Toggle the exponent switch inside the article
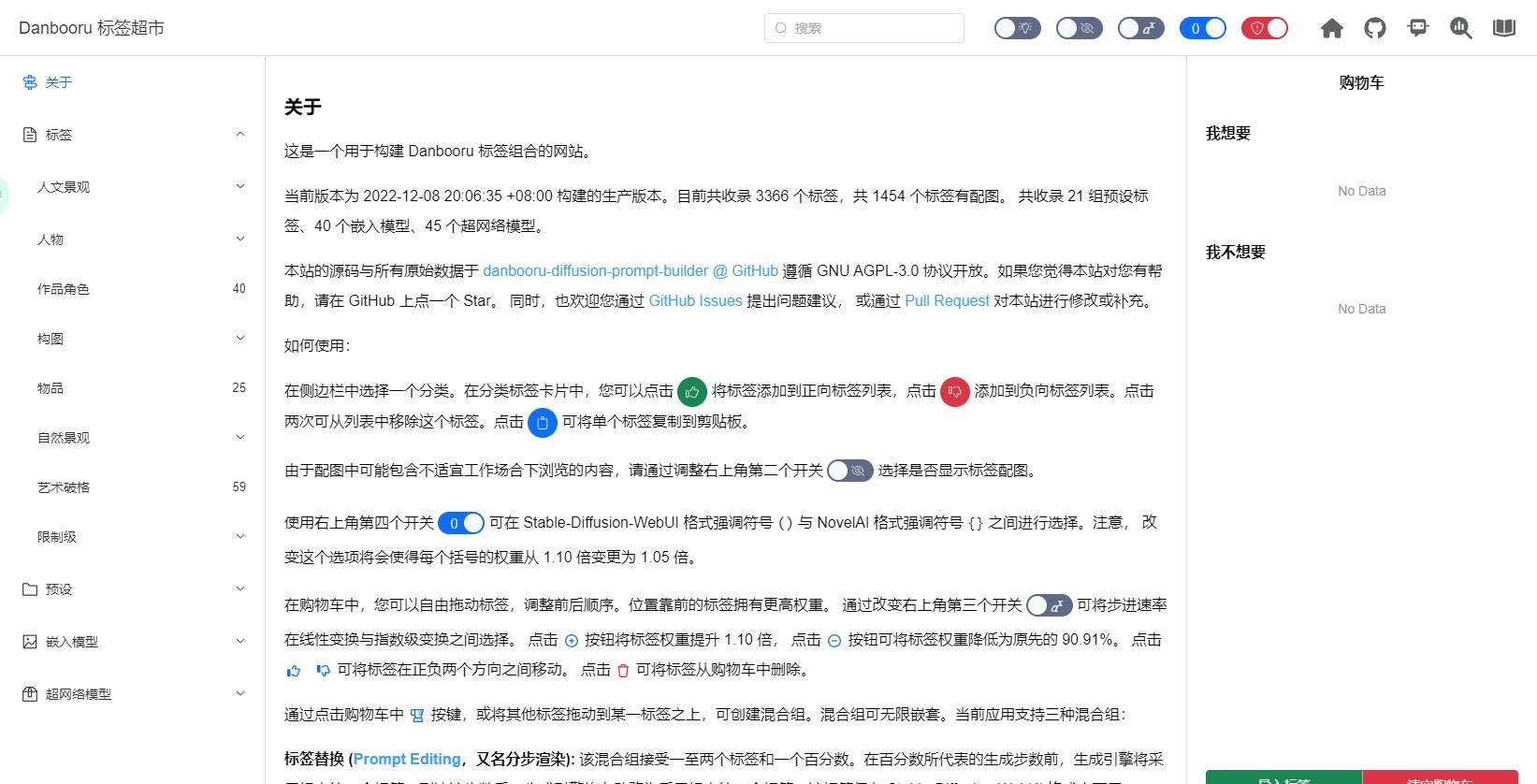The width and height of the screenshot is (1537, 784). coord(1050,605)
